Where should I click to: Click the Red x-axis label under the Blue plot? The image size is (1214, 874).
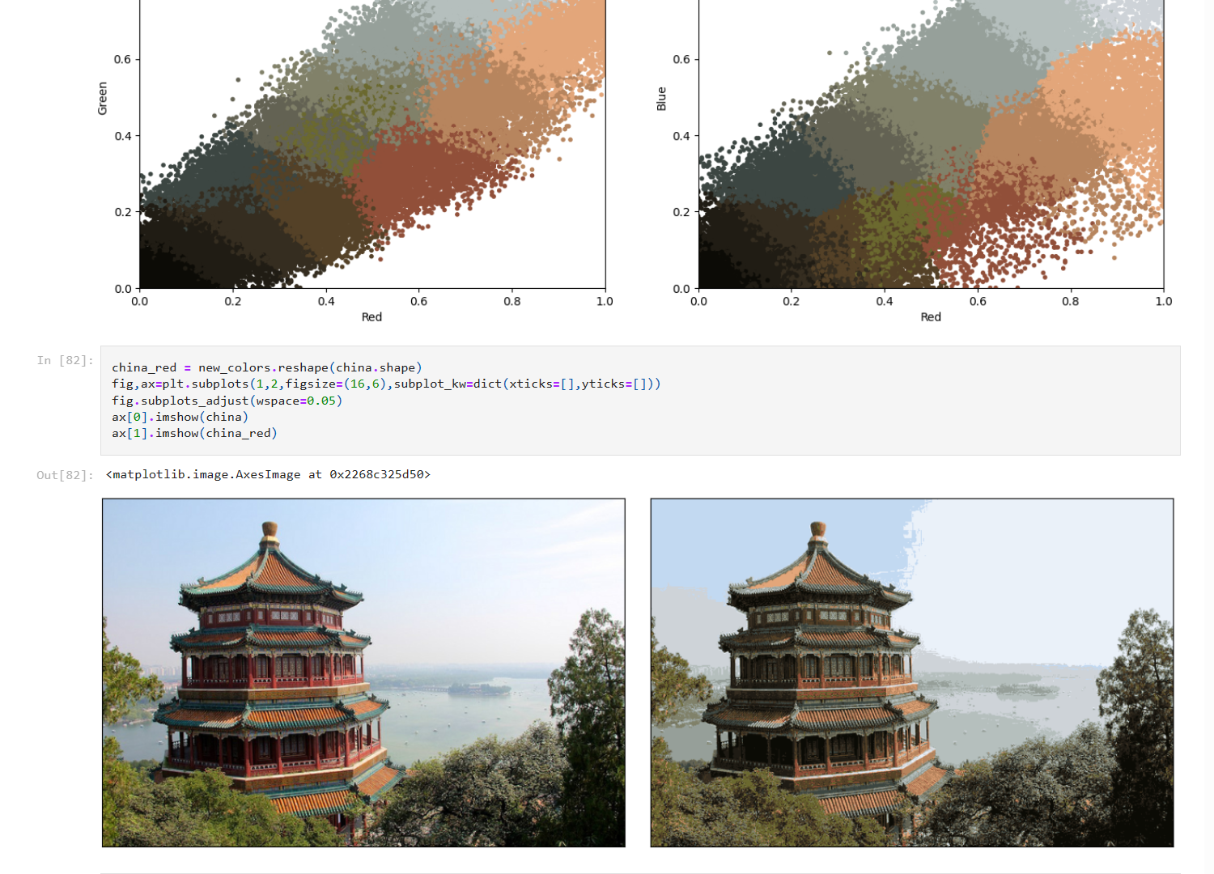(931, 317)
